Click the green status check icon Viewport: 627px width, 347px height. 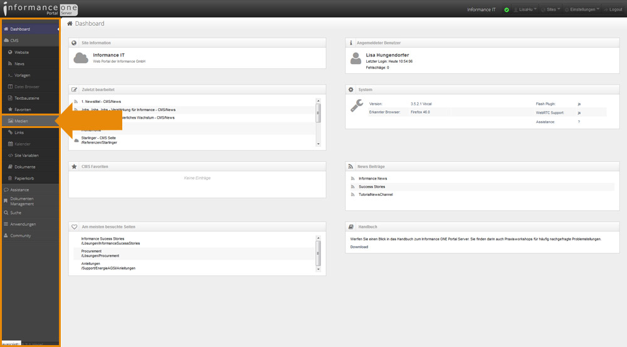tap(507, 9)
